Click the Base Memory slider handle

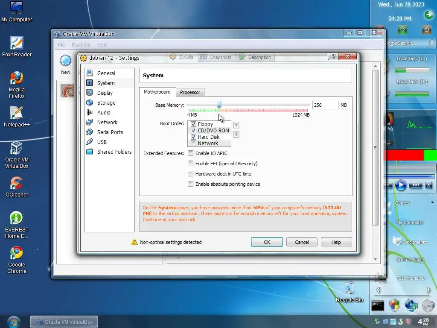[219, 105]
